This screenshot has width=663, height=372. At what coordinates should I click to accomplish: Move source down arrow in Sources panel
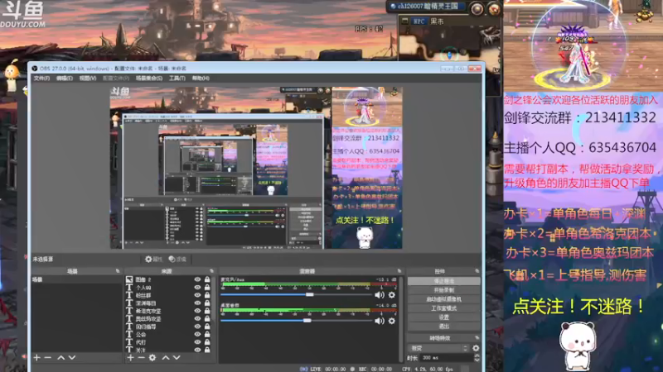pyautogui.click(x=177, y=358)
